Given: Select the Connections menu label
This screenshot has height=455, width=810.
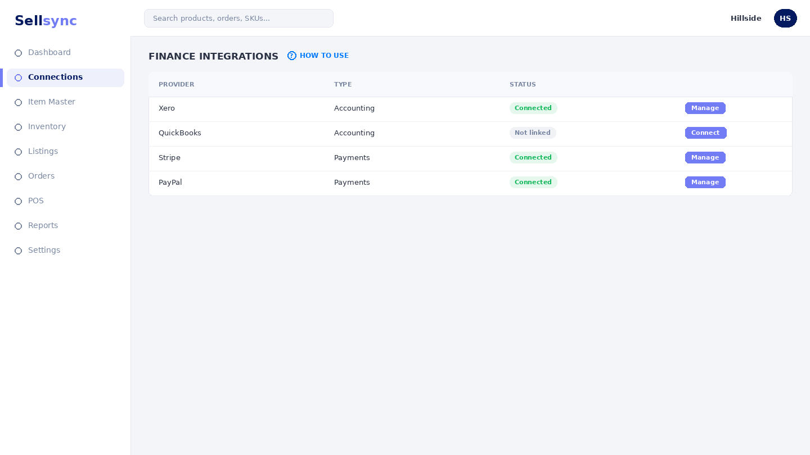Looking at the screenshot, I should pyautogui.click(x=55, y=77).
